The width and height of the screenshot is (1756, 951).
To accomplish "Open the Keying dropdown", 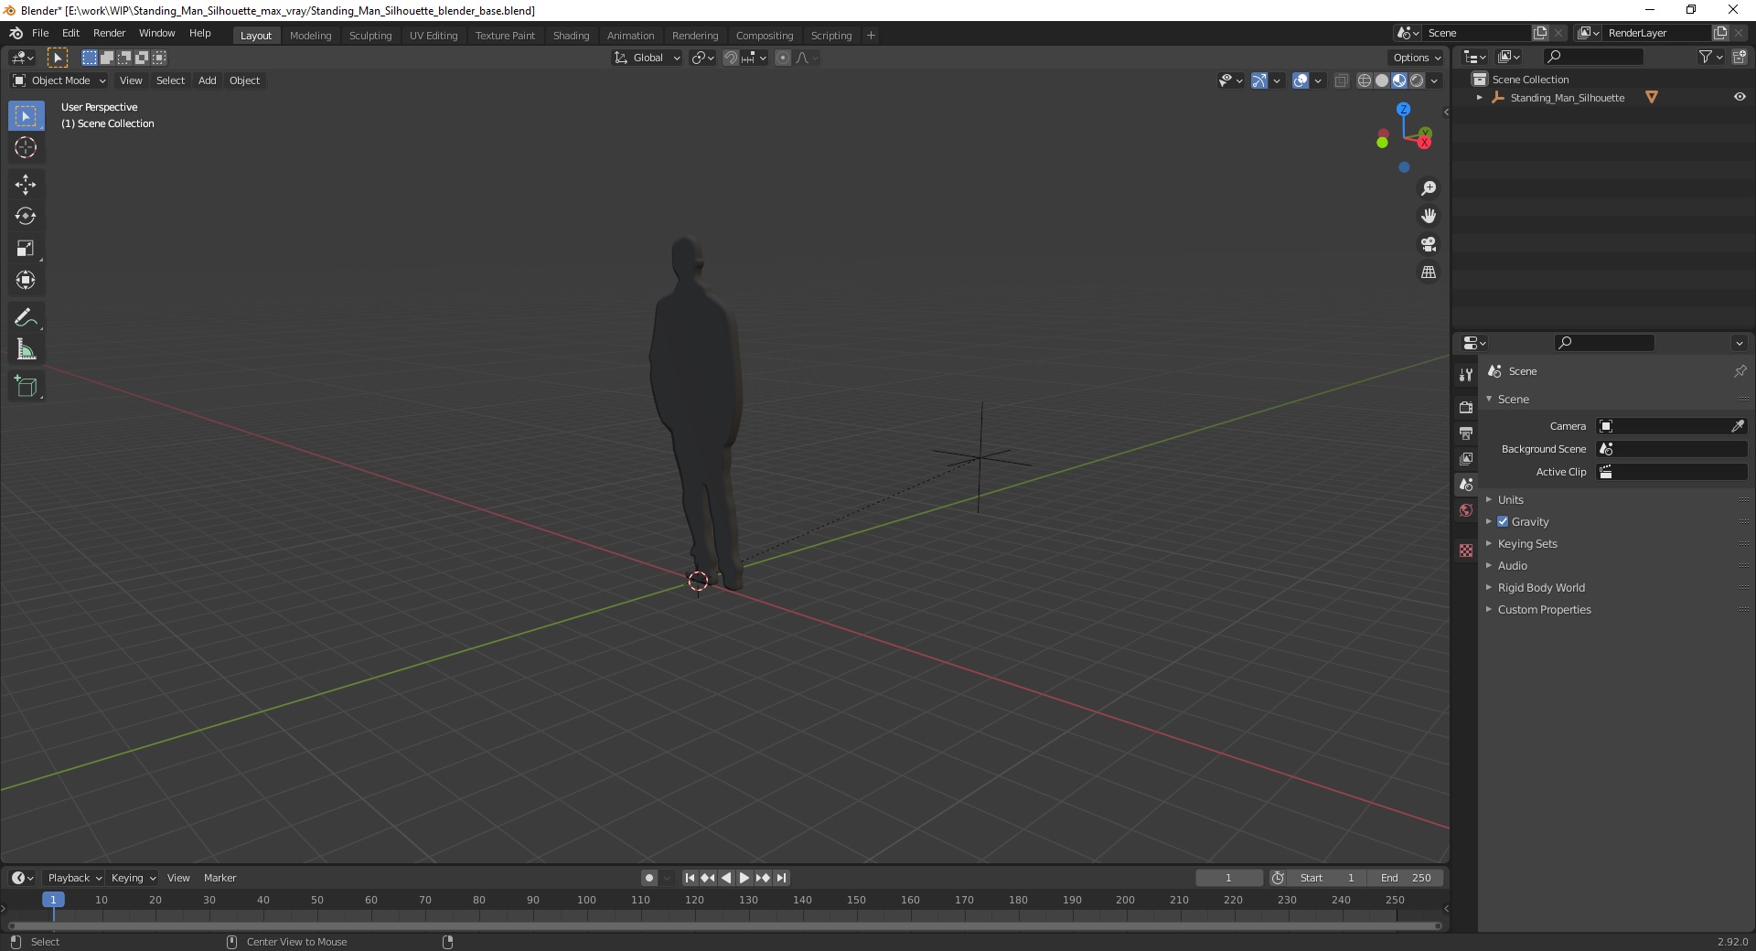I will click(134, 878).
